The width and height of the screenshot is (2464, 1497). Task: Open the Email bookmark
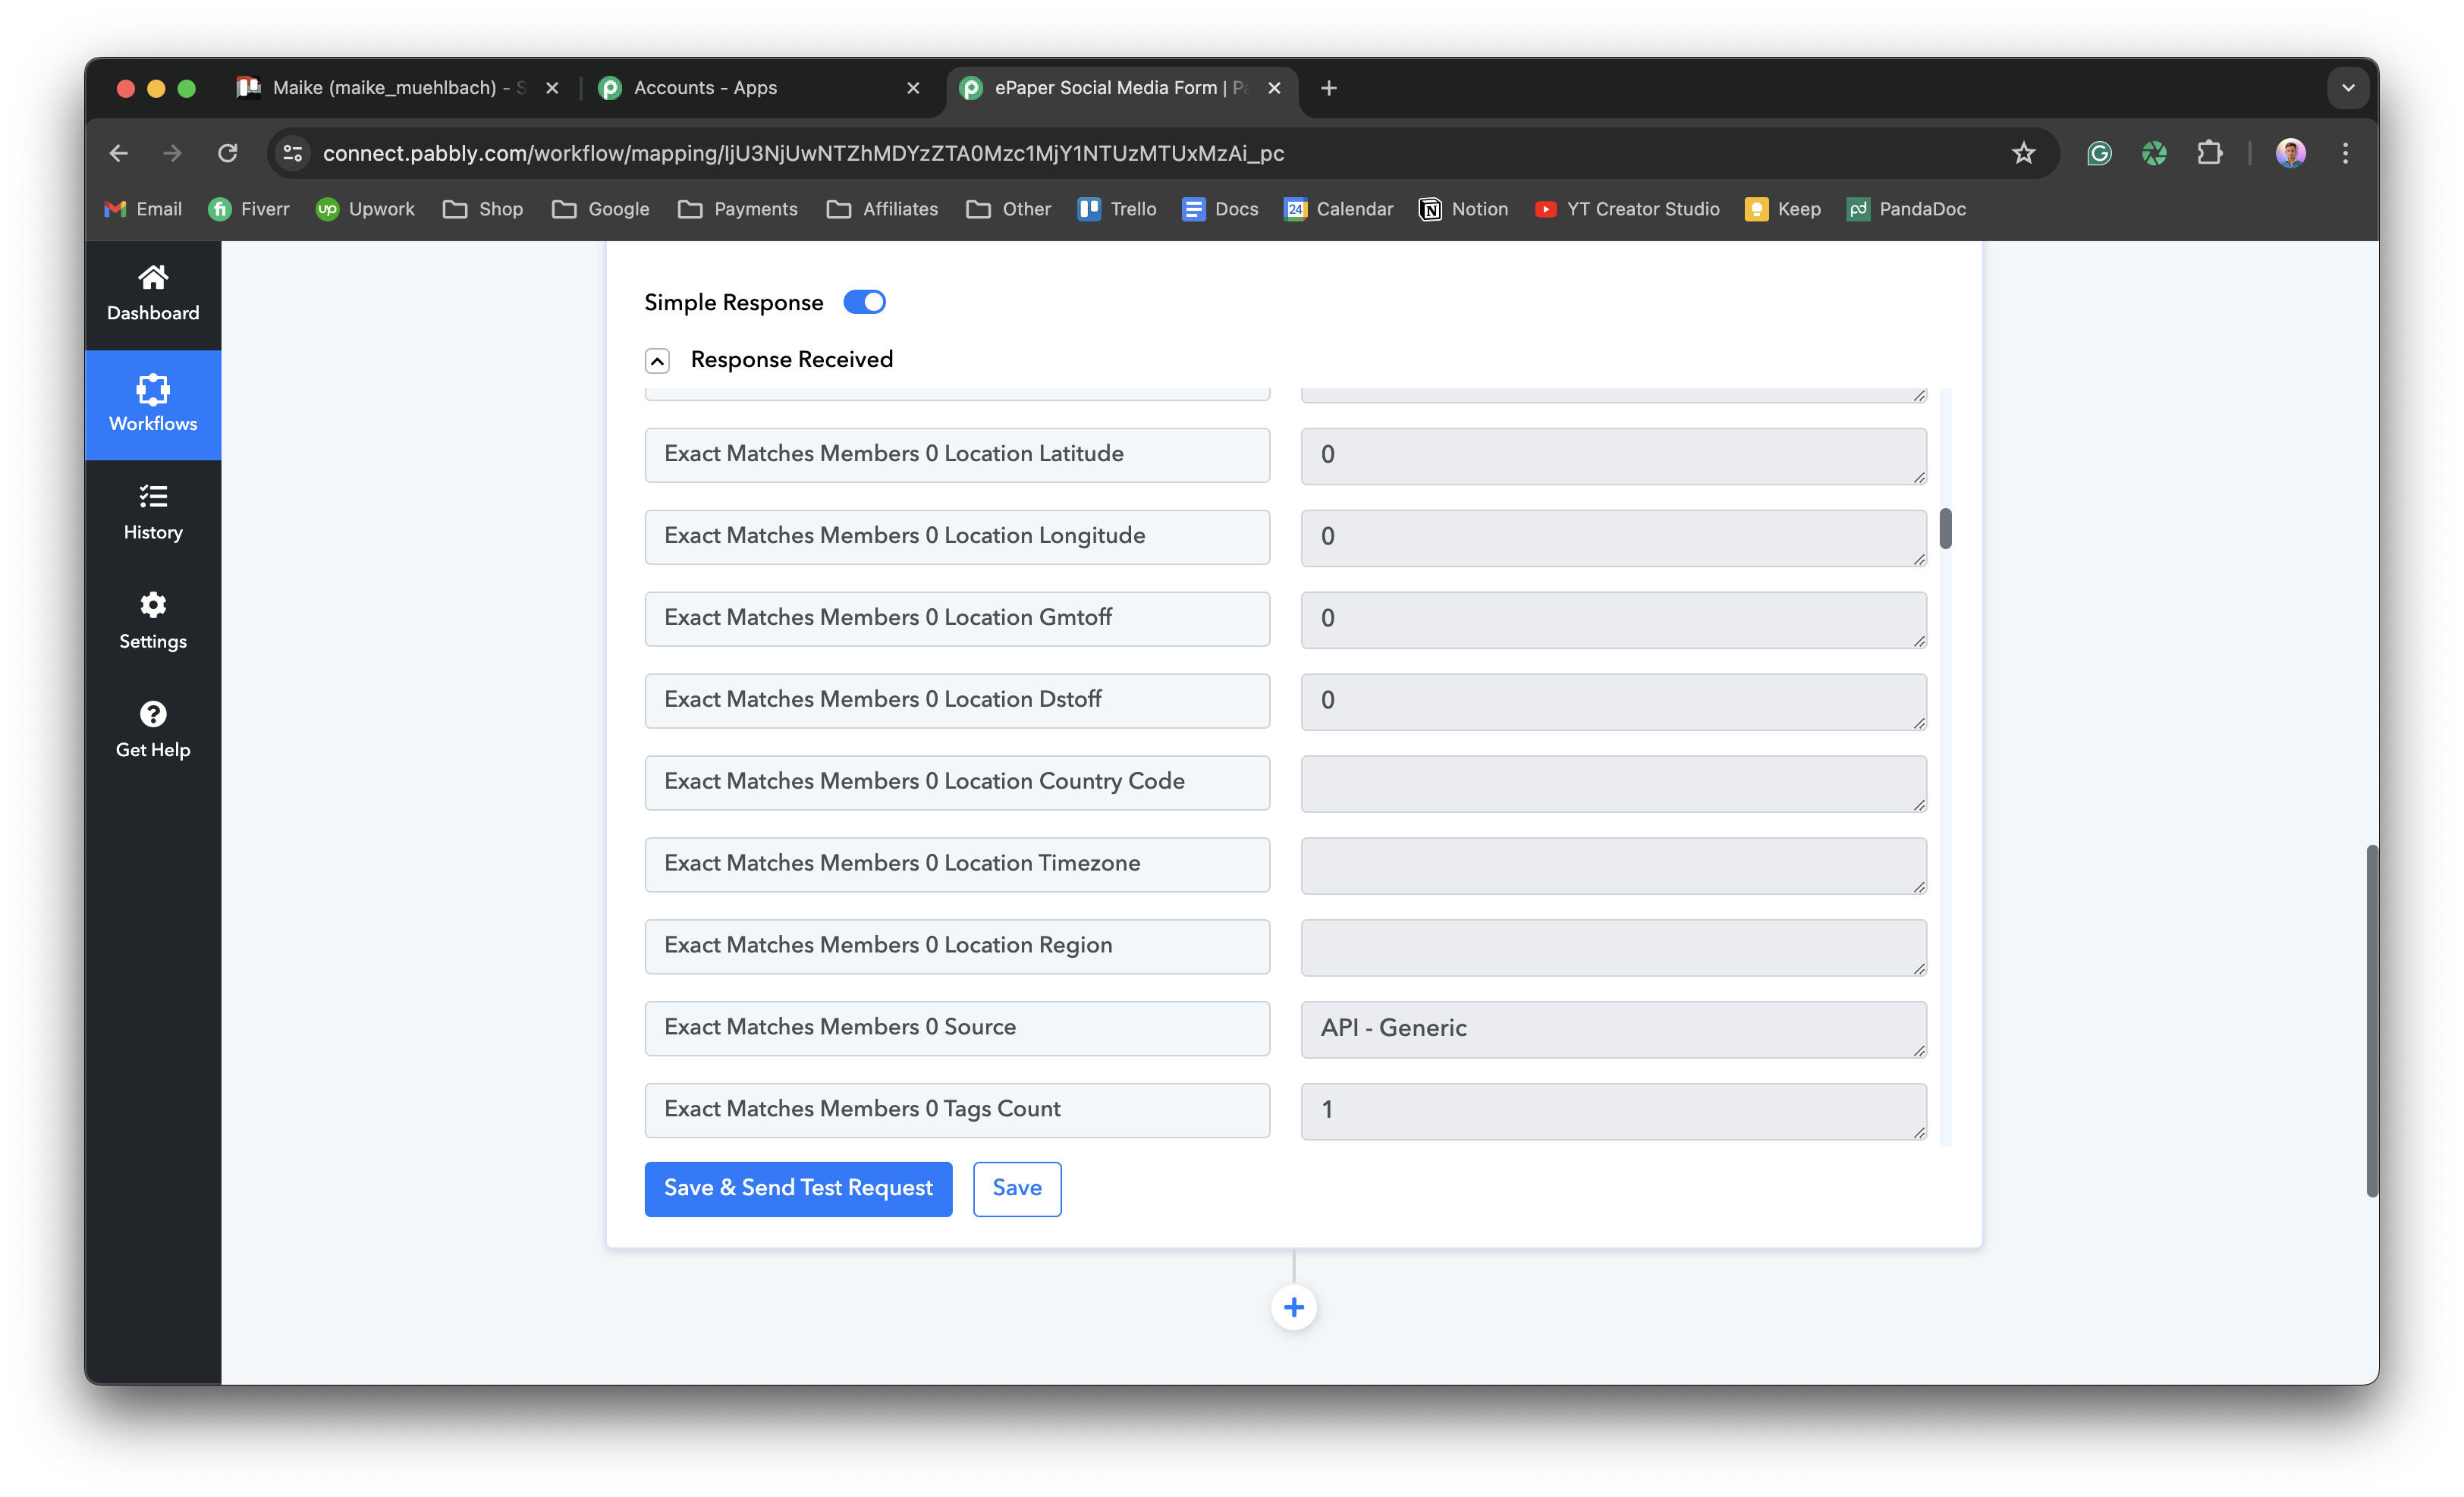143,209
